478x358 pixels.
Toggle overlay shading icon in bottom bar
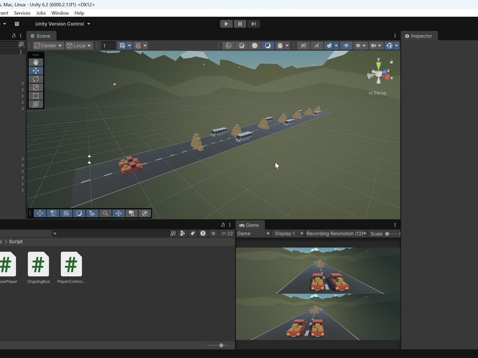point(79,214)
